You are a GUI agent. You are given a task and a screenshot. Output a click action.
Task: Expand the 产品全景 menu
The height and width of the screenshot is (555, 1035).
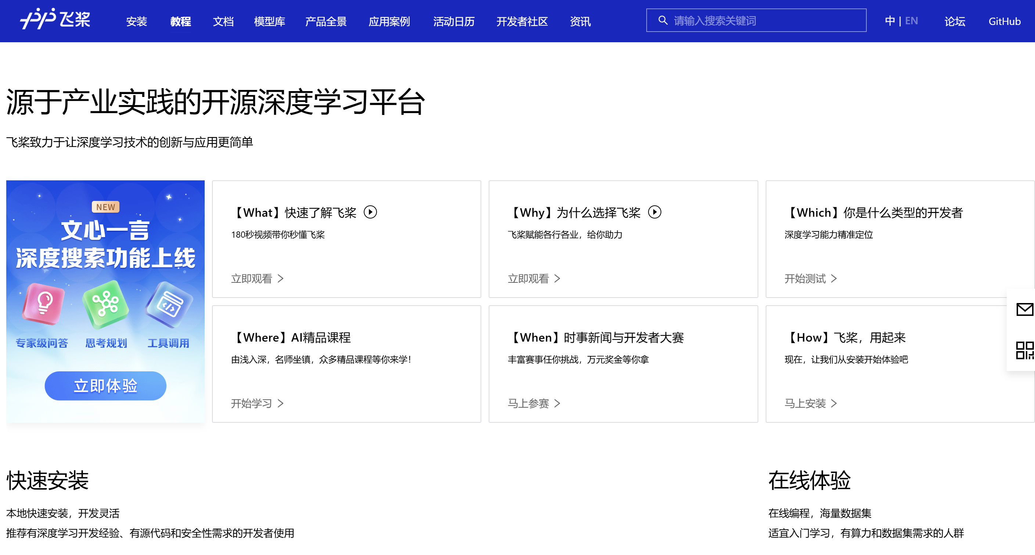(326, 21)
